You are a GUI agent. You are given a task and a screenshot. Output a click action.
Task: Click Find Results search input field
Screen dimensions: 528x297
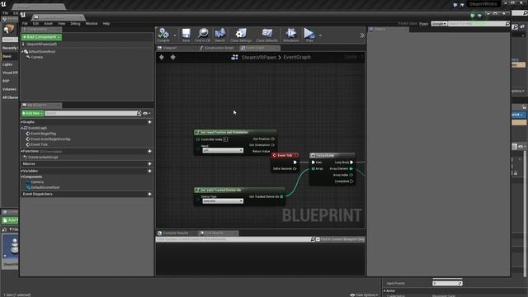coord(233,239)
